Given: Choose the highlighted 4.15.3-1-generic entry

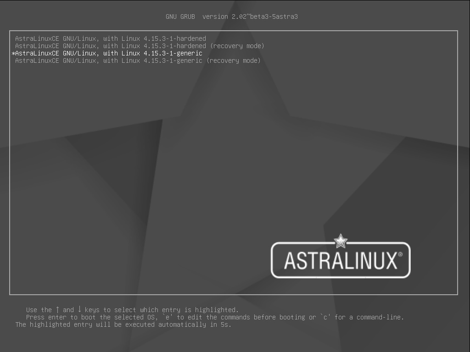Looking at the screenshot, I should point(108,53).
